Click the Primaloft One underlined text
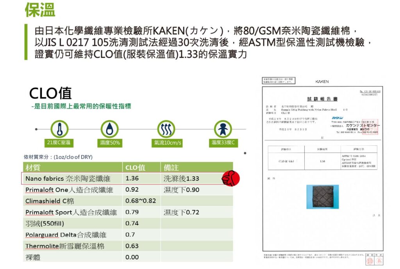This screenshot has width=400, height=269. click(x=46, y=190)
